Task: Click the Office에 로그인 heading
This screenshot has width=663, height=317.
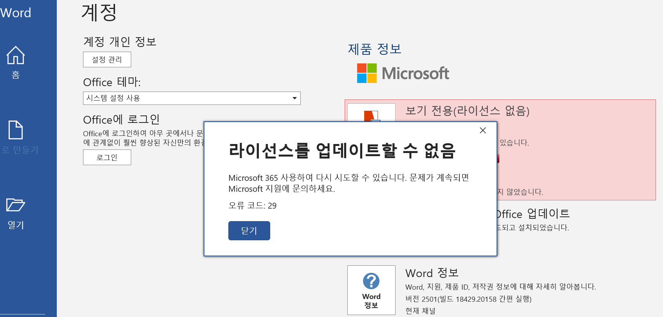Action: [121, 119]
